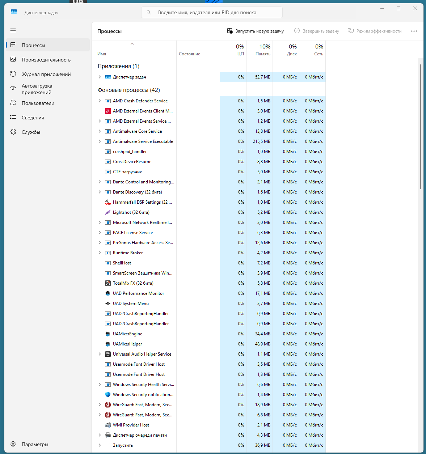Screen dimensions: 426x454
Task: Toggle the hamburger navigation menu
Action: 13,30
